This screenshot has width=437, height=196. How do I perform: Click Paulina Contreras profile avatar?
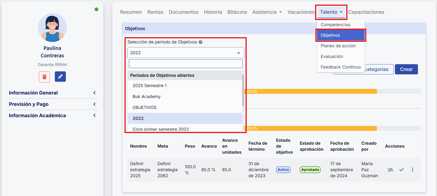(52, 28)
